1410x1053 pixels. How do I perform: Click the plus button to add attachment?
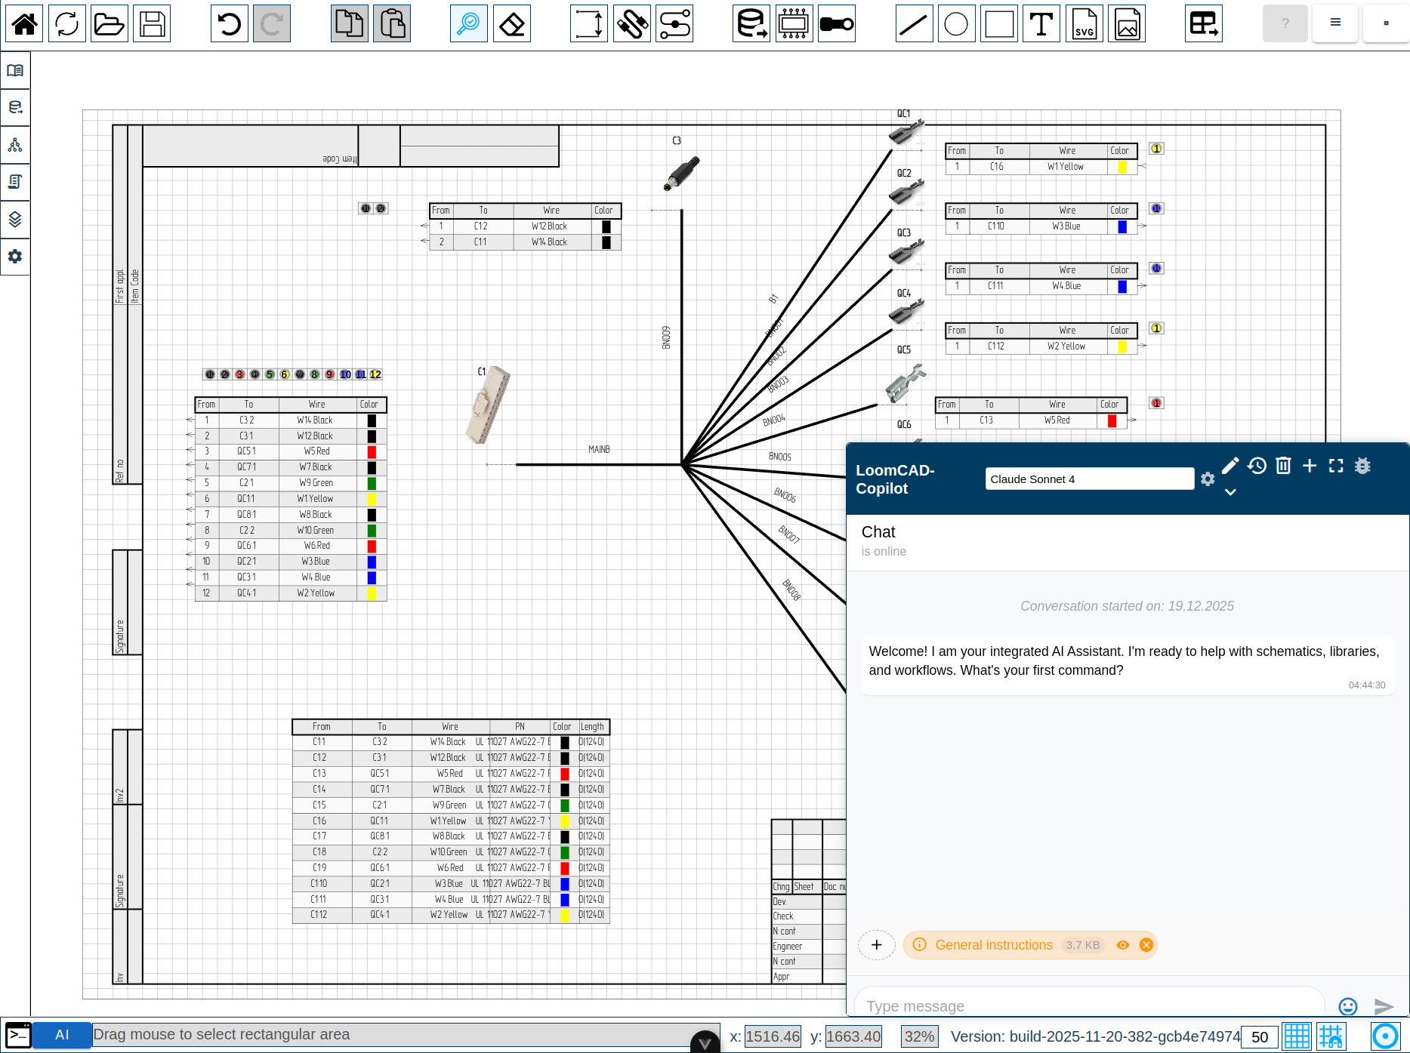coord(877,945)
